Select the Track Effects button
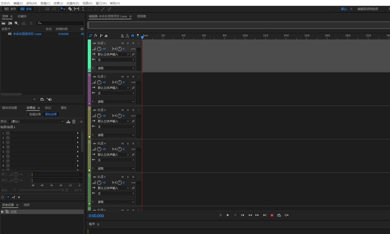This screenshot has width=390, height=234. (51, 115)
